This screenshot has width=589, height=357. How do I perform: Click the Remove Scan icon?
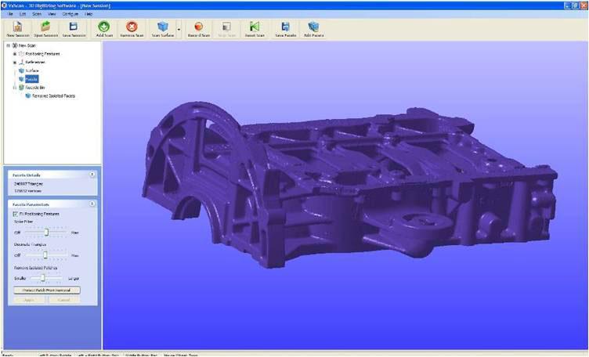tap(131, 27)
